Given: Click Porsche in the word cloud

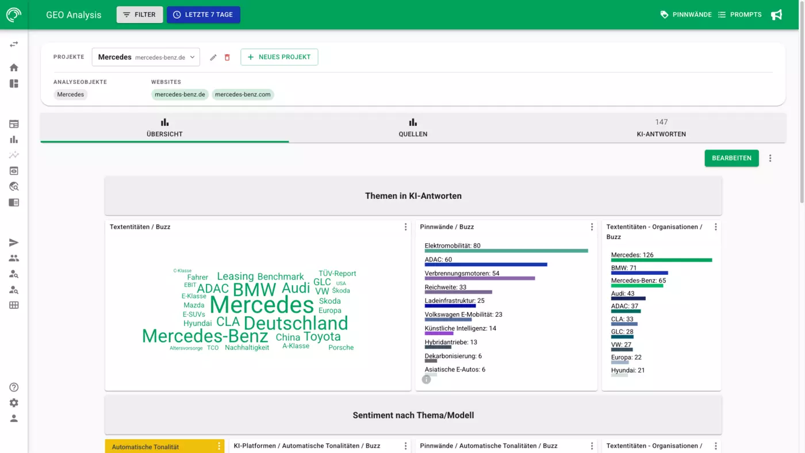Looking at the screenshot, I should 341,348.
